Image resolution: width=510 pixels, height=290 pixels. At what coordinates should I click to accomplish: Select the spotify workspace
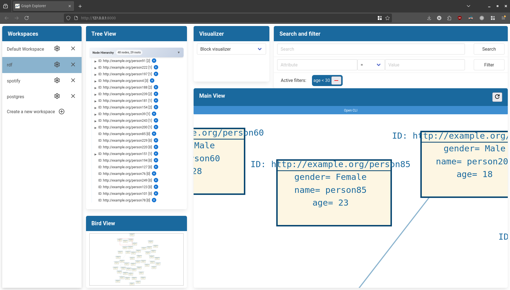14,81
